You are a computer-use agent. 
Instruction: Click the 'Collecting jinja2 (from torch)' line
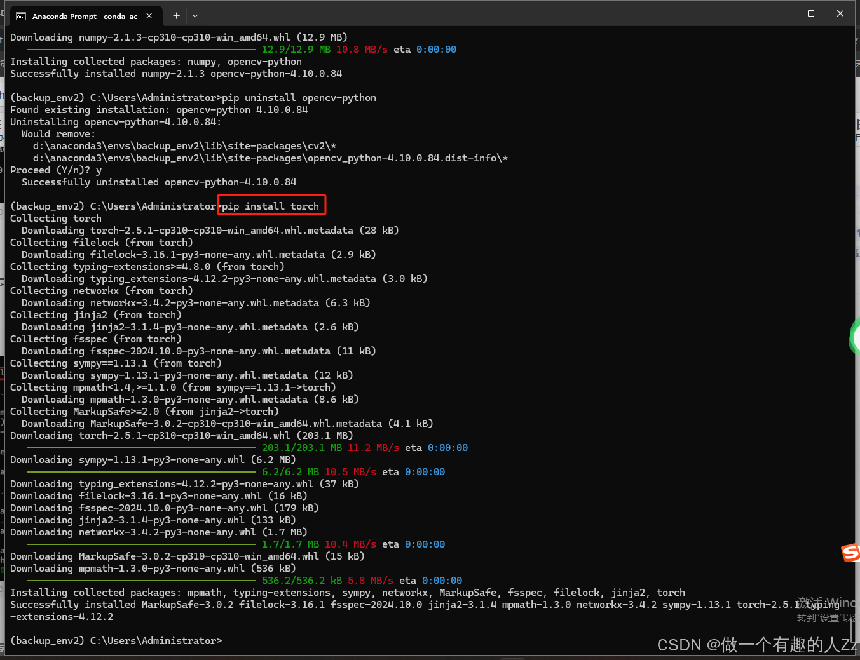pyautogui.click(x=96, y=315)
